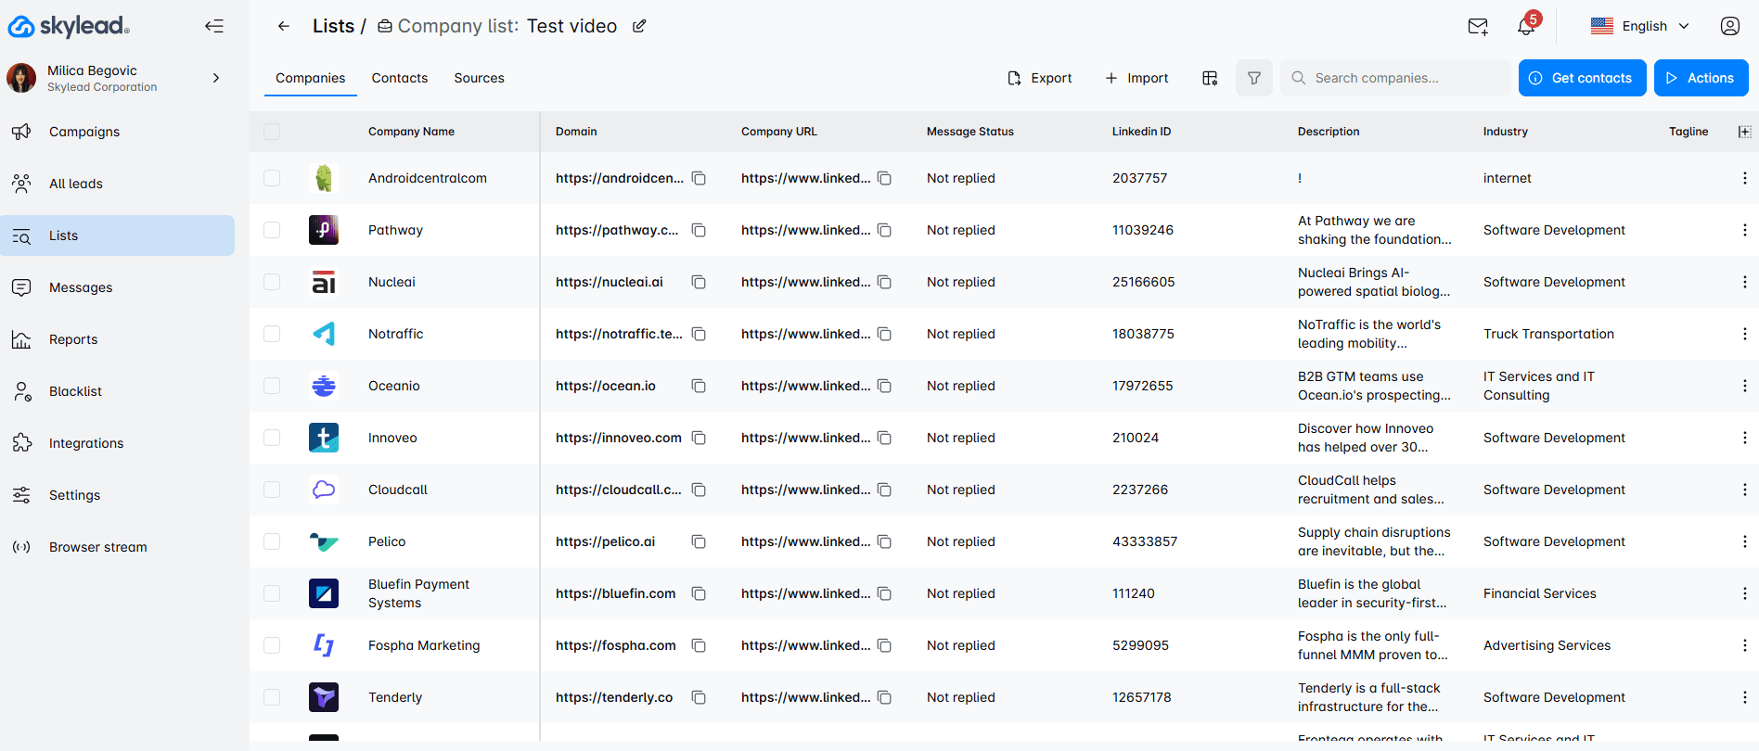Focus the Search companies field

tap(1395, 78)
